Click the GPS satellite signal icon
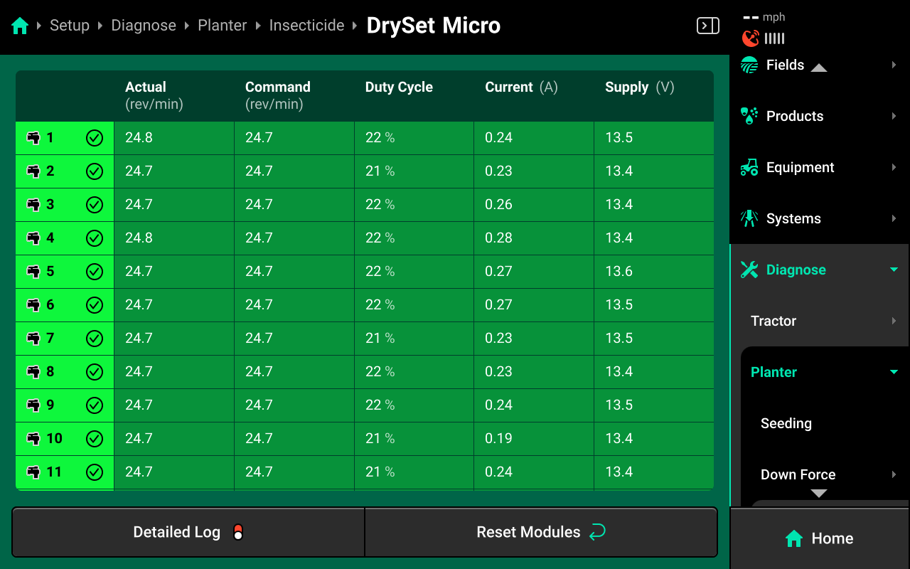The image size is (910, 569). pyautogui.click(x=750, y=38)
